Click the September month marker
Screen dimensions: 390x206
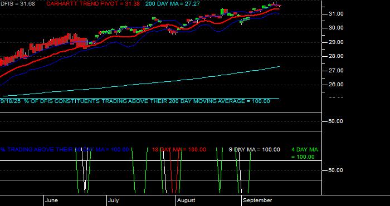(x=257, y=200)
